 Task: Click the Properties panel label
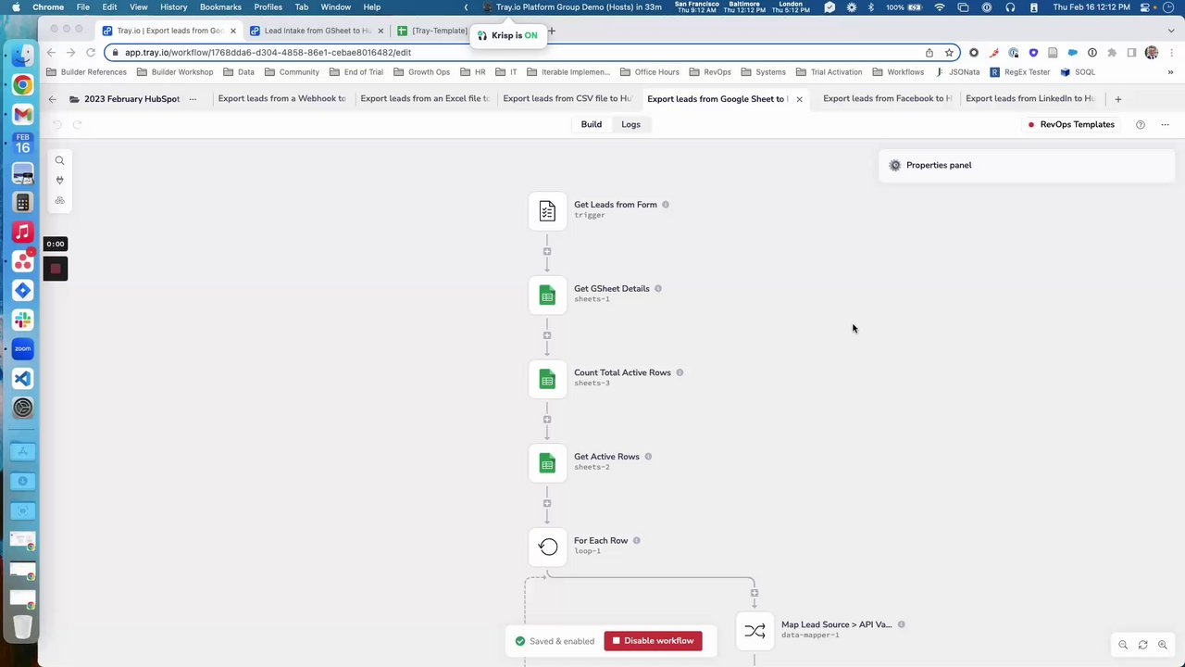tap(939, 165)
